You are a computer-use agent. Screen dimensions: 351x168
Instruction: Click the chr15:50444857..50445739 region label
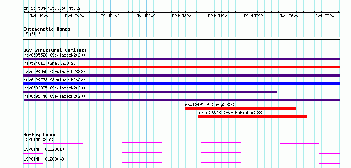click(52, 9)
